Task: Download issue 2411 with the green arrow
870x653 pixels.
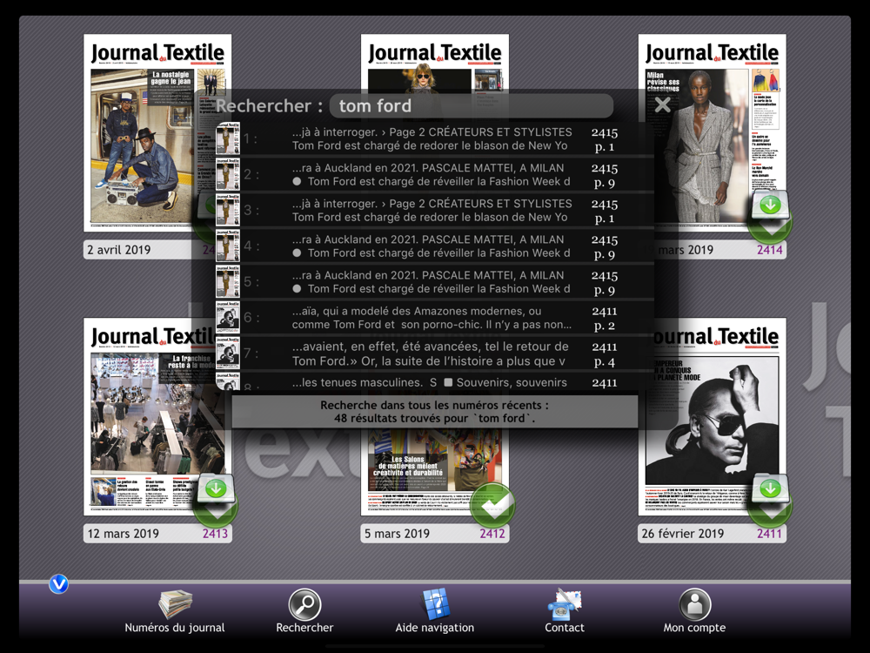Action: (770, 488)
